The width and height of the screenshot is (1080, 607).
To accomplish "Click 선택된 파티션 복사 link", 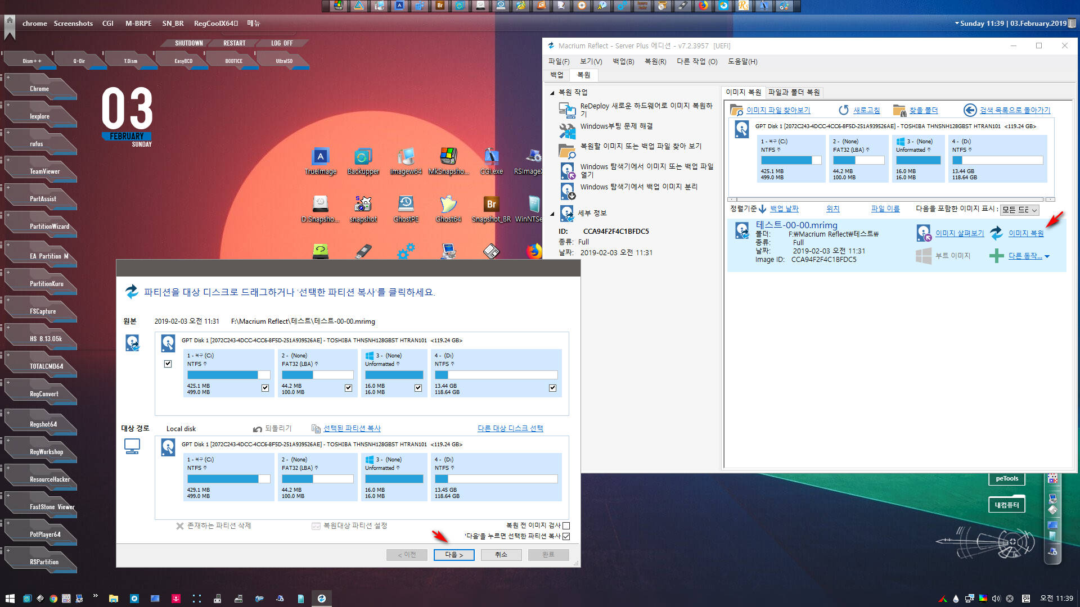I will [x=352, y=428].
